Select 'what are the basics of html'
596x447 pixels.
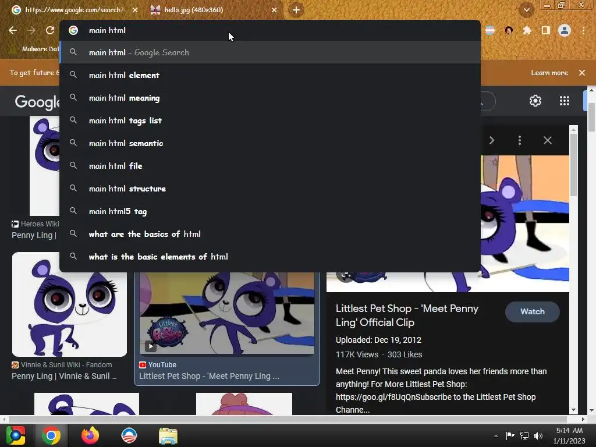click(270, 234)
